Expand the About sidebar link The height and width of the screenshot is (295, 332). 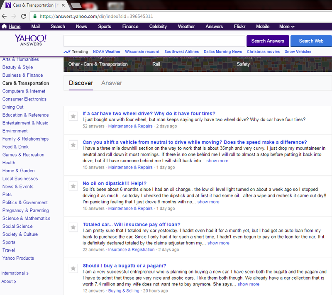click(x=9, y=281)
